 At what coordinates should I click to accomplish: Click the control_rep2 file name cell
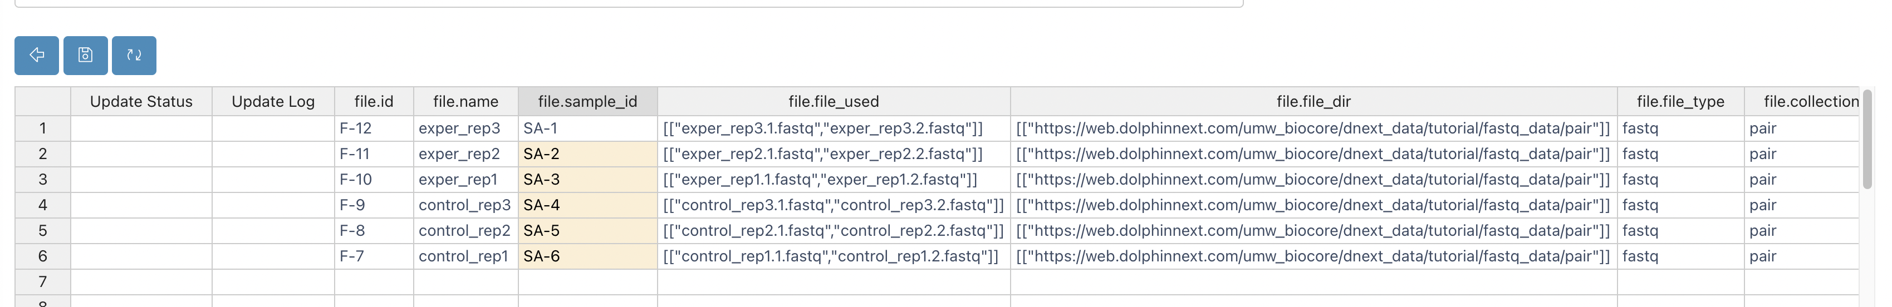[x=465, y=231]
